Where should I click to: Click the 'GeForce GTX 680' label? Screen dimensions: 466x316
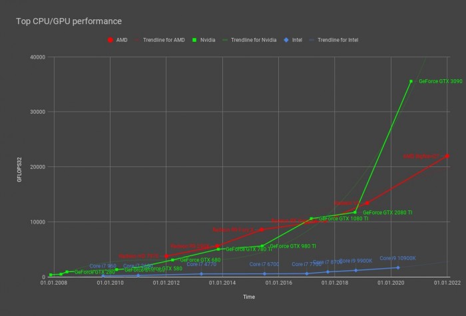click(x=200, y=260)
